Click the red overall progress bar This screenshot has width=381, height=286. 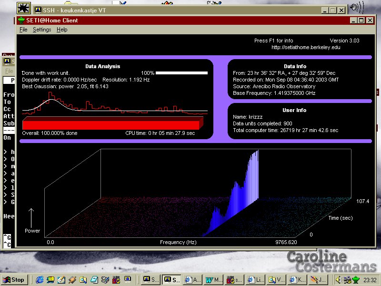[x=113, y=123]
